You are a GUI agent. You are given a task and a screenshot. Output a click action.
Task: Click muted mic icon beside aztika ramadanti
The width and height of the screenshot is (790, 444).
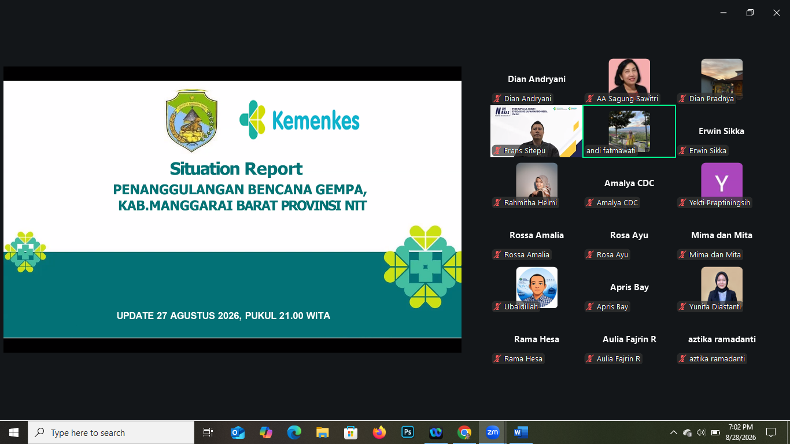click(x=682, y=359)
